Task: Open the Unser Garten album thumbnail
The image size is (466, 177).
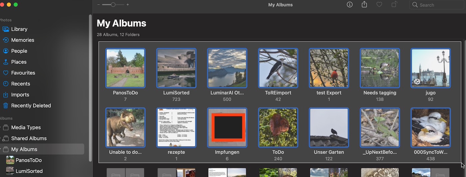Action: [329, 127]
